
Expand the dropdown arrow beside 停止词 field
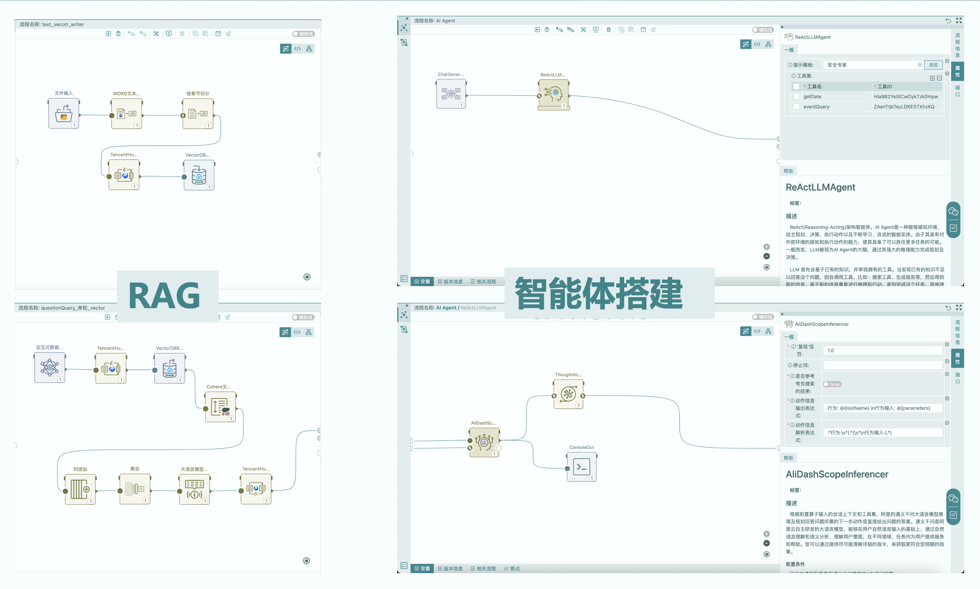(x=947, y=361)
